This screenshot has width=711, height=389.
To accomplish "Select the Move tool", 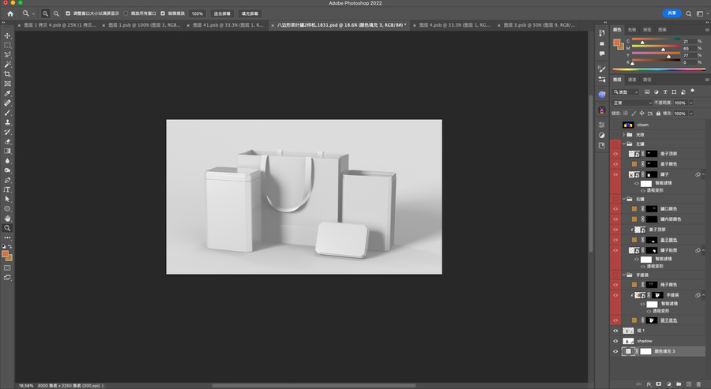I will [7, 36].
